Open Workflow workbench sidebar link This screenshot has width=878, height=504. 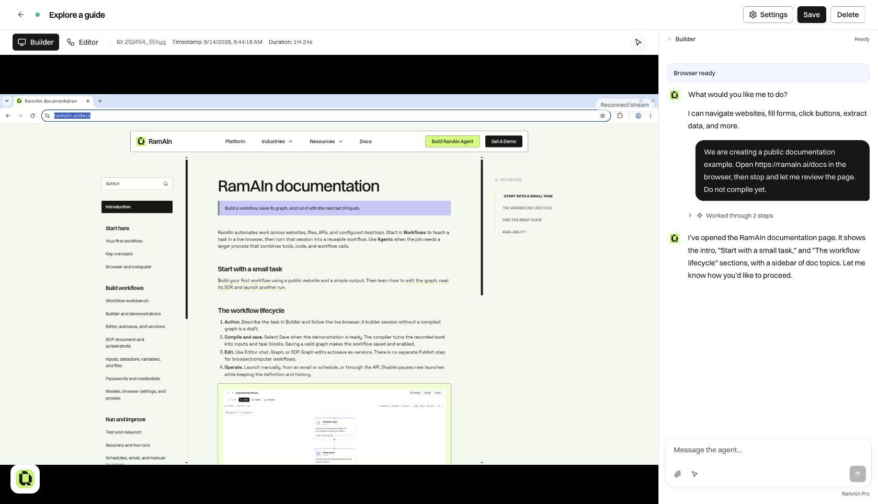point(127,301)
